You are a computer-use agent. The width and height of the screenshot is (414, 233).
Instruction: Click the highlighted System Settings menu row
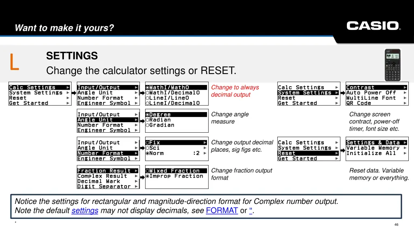pos(308,93)
